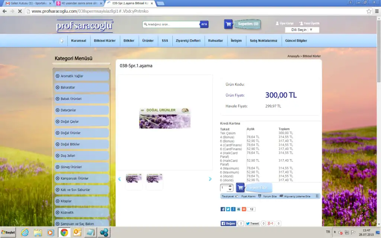Click the home icon in navigation bar

(62, 41)
